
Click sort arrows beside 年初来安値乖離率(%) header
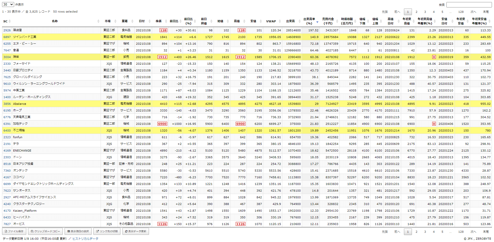click(490, 21)
